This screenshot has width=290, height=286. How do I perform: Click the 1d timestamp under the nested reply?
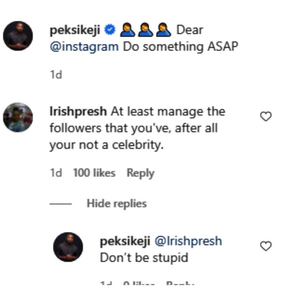pyautogui.click(x=106, y=283)
